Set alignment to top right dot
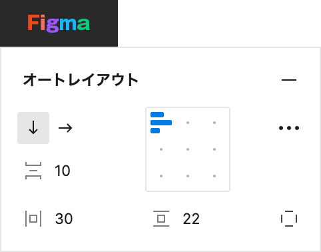Image resolution: width=321 pixels, height=252 pixels. tap(214, 123)
